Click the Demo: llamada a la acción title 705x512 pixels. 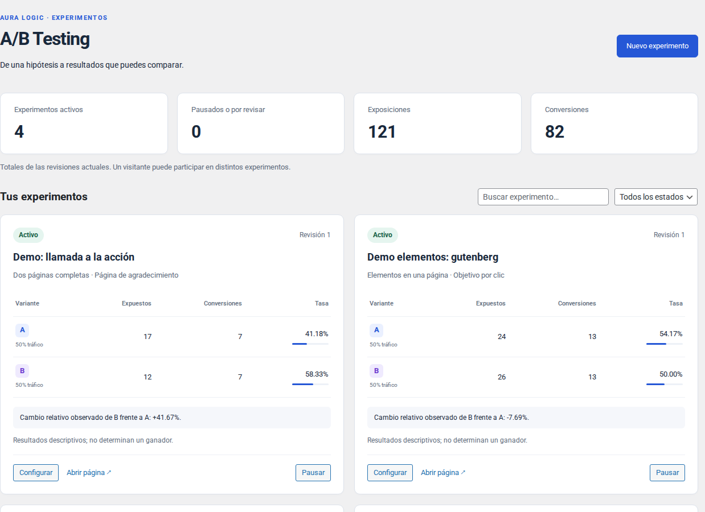click(x=74, y=257)
